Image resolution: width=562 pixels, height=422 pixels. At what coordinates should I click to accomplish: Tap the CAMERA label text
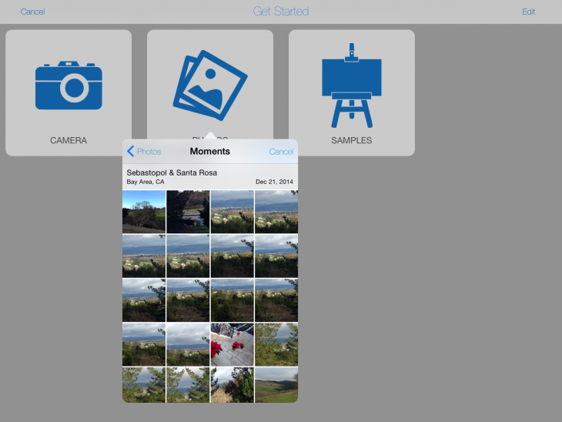point(69,141)
